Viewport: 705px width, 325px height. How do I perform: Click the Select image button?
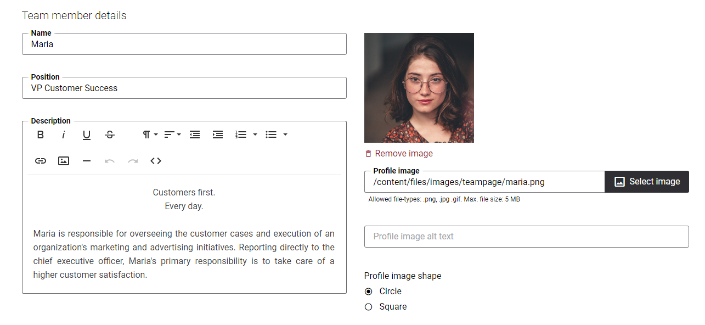pyautogui.click(x=647, y=182)
